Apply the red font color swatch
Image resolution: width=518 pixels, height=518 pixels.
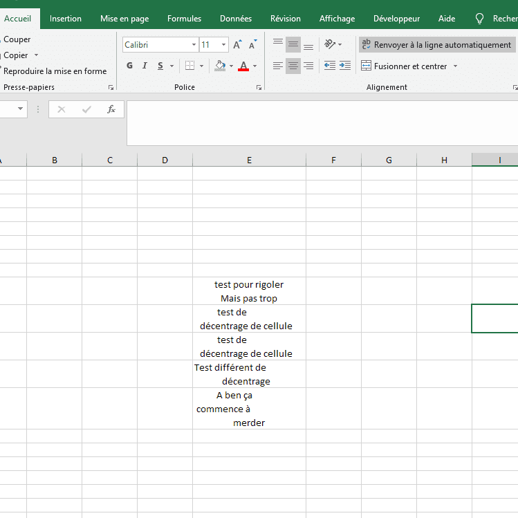(243, 66)
